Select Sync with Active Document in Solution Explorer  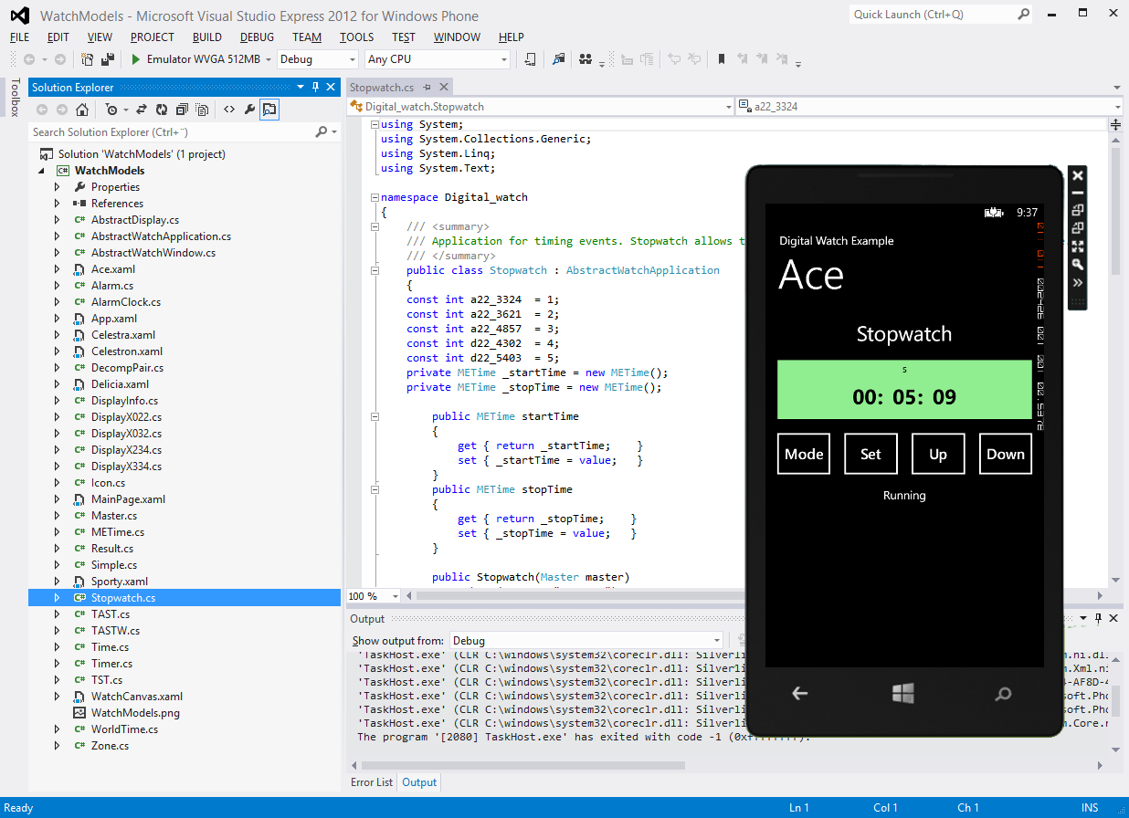pos(141,109)
